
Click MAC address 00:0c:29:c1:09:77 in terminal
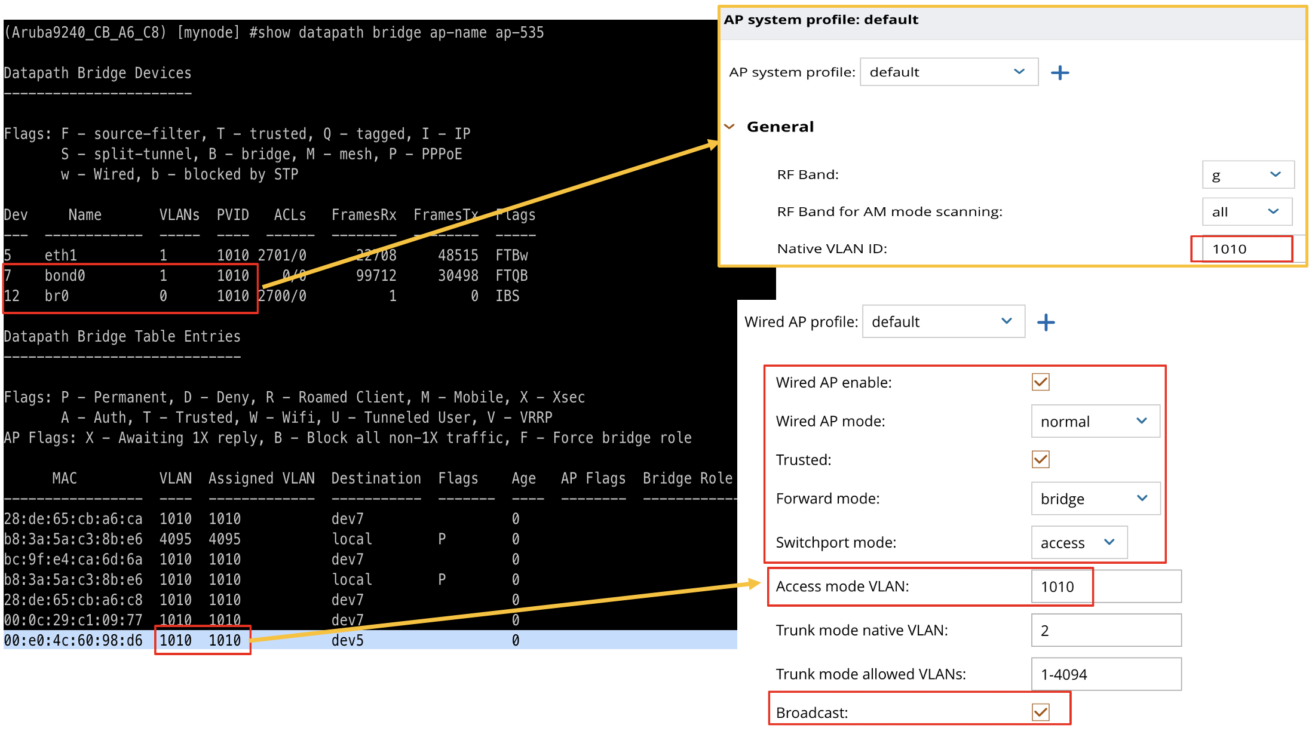(73, 620)
